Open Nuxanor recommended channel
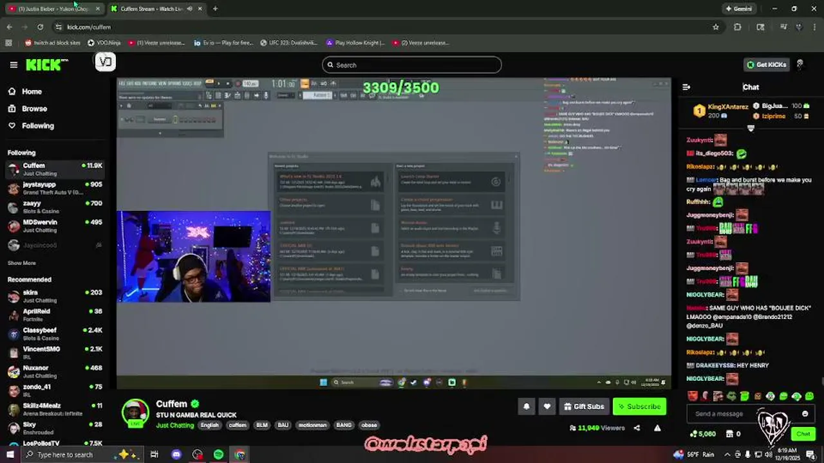This screenshot has height=463, width=824. point(55,371)
